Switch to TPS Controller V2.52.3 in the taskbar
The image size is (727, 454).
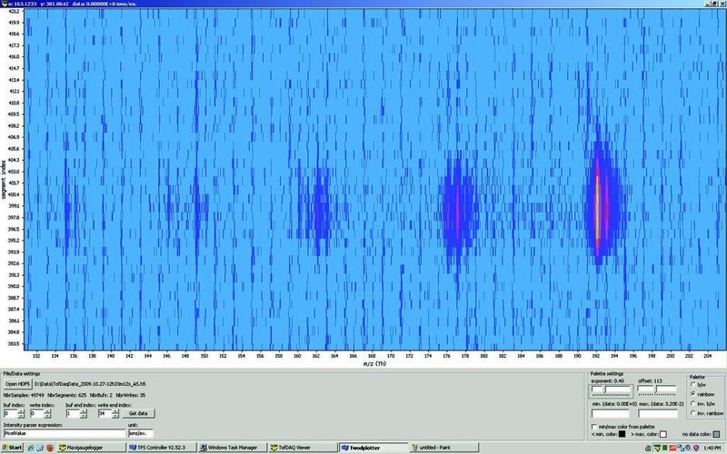pyautogui.click(x=162, y=448)
